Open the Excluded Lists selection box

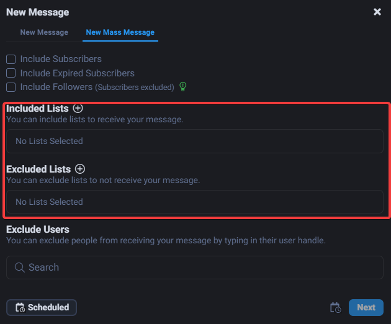[195, 202]
